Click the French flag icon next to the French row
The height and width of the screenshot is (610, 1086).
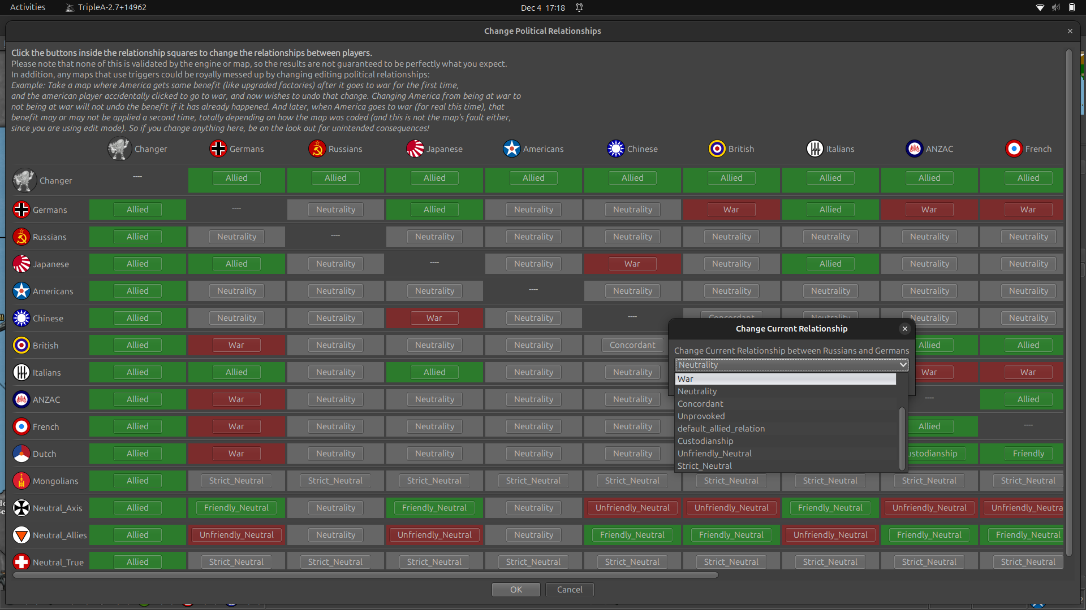coord(21,426)
